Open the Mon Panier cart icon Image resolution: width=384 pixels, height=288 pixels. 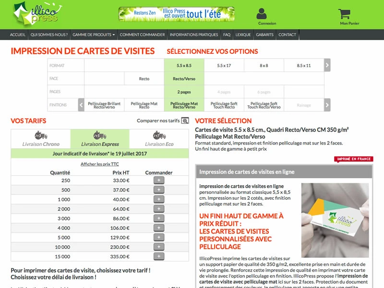pos(344,14)
